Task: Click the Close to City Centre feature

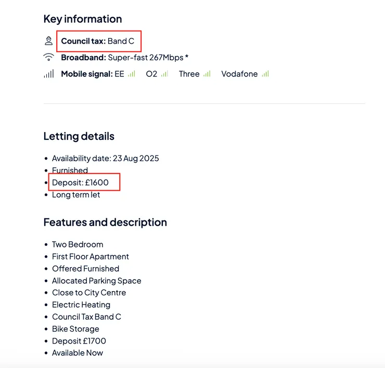Action: [x=89, y=293]
